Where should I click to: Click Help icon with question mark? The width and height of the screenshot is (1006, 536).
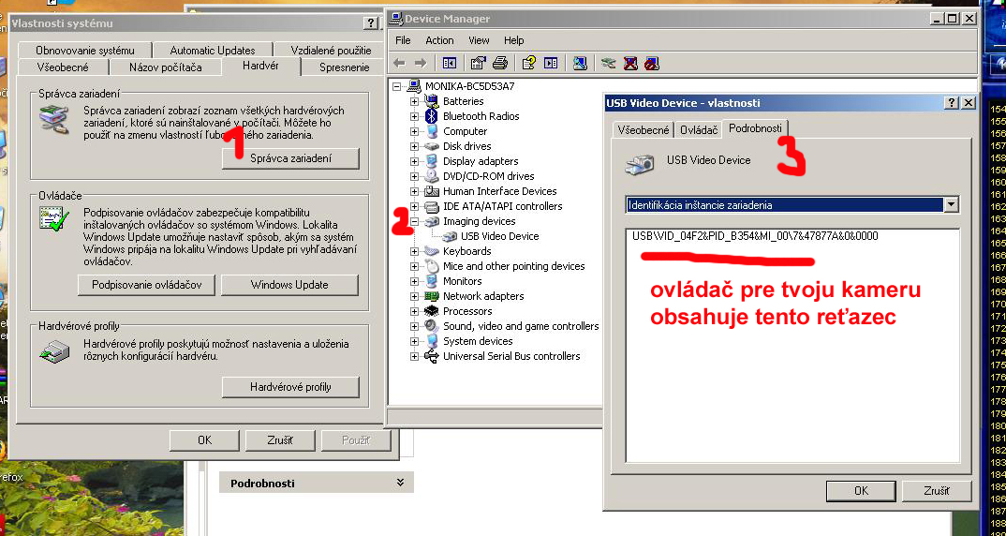click(x=528, y=63)
